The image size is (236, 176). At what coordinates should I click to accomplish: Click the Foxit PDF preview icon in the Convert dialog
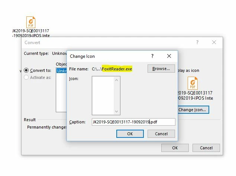[x=193, y=83]
